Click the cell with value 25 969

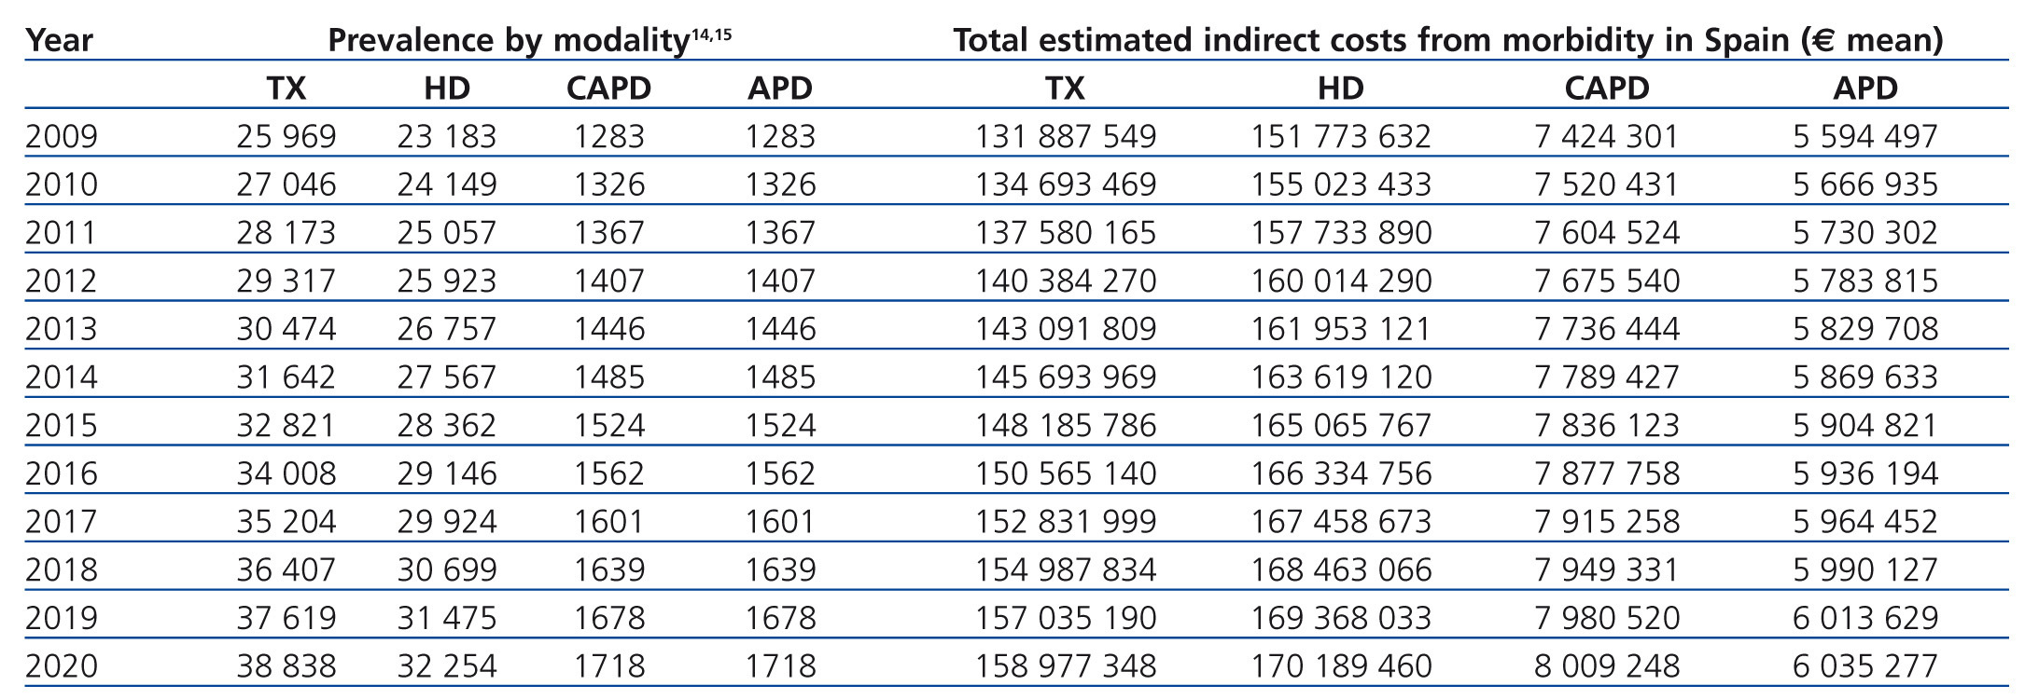pos(286,137)
